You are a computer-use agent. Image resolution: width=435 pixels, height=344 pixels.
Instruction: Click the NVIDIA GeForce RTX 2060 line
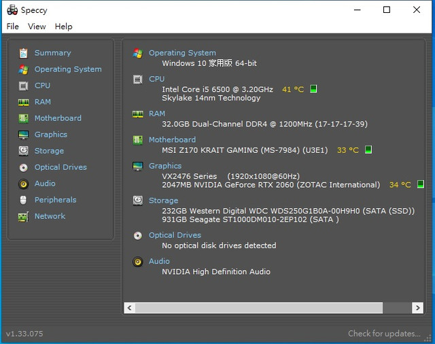(x=271, y=185)
